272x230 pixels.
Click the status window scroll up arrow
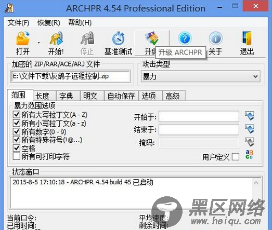[256, 183]
